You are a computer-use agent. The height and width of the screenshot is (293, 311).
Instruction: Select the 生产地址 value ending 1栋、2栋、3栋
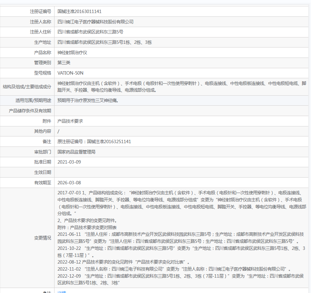[105, 42]
